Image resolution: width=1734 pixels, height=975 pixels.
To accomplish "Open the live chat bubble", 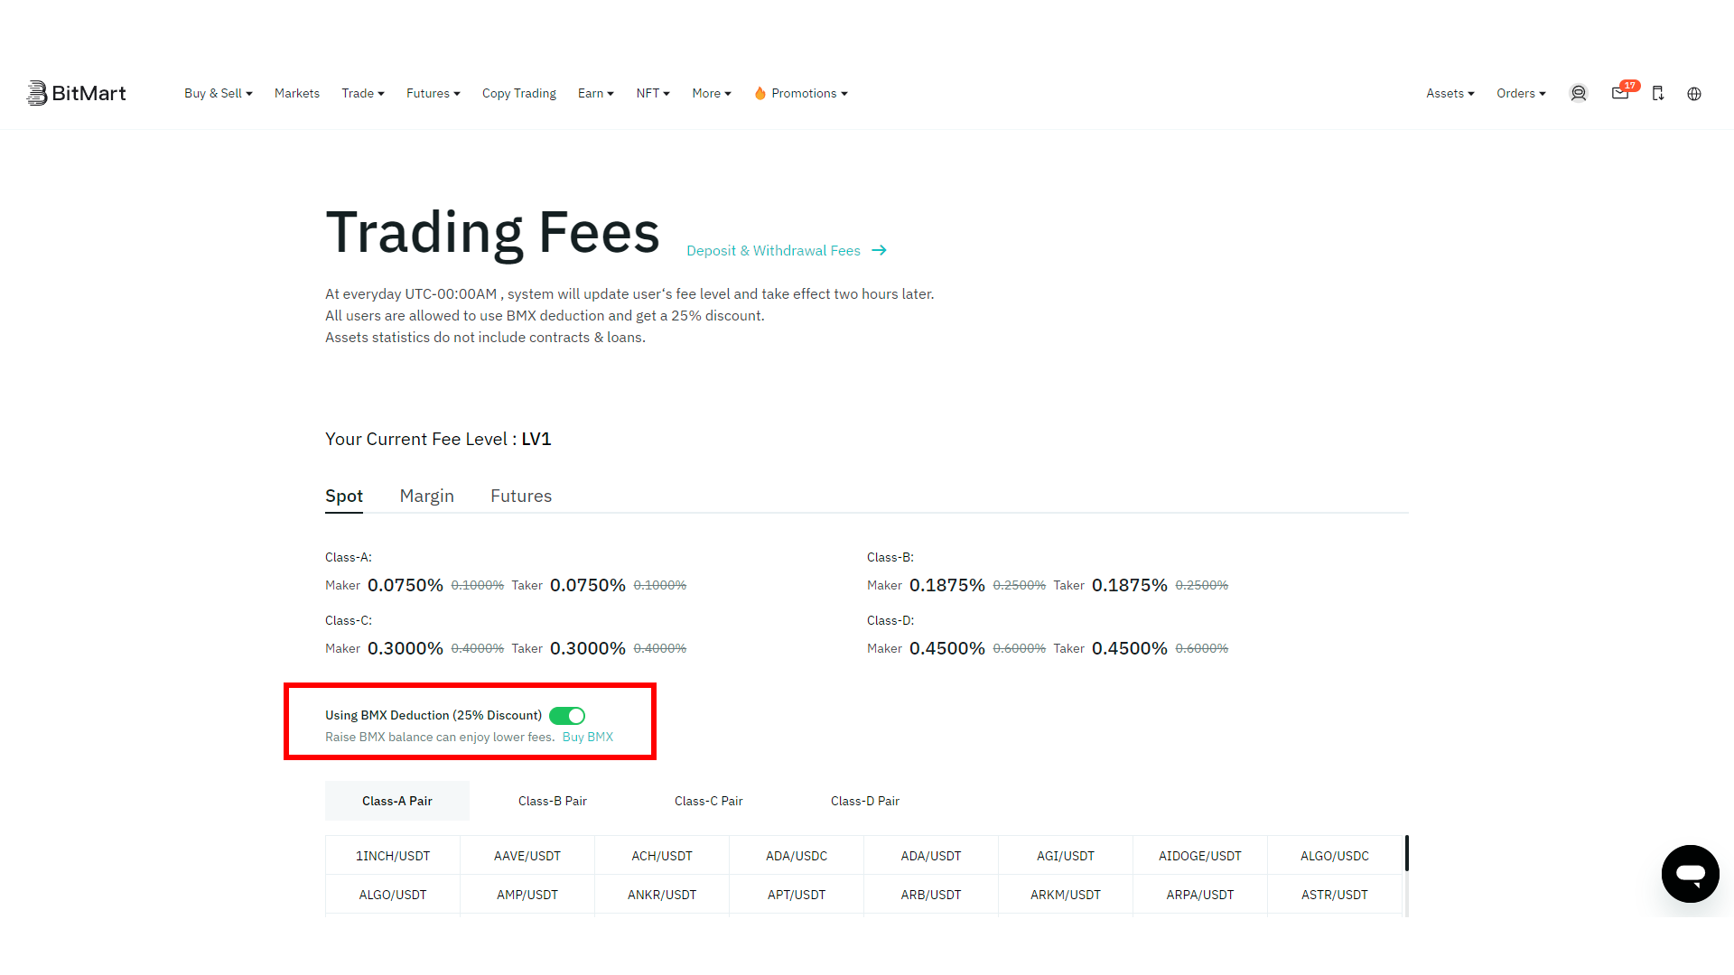I will coord(1691,874).
